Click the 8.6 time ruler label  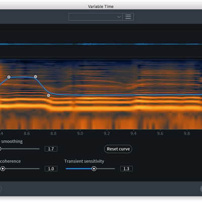coord(27,133)
